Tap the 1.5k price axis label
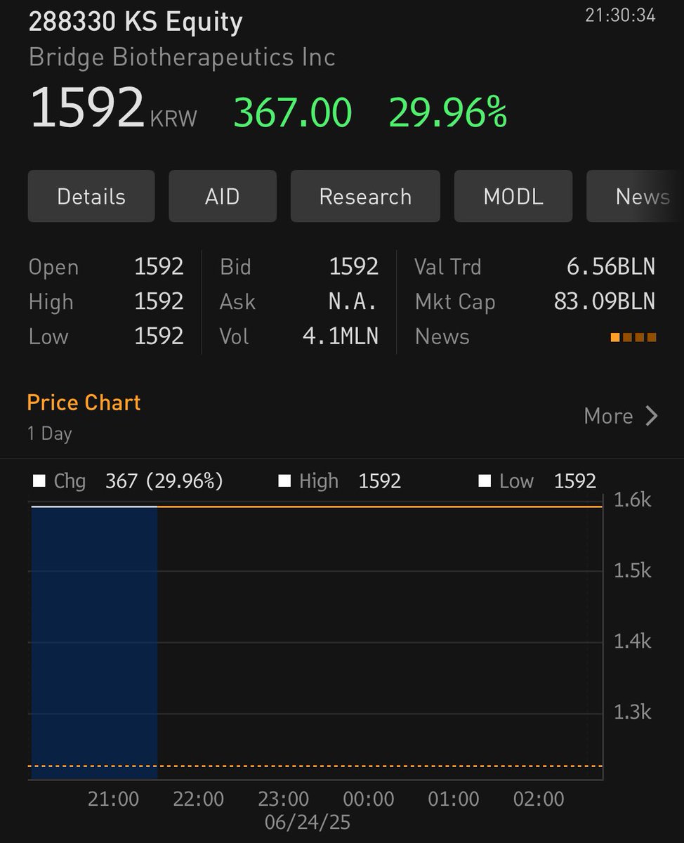The height and width of the screenshot is (843, 684). 633,570
